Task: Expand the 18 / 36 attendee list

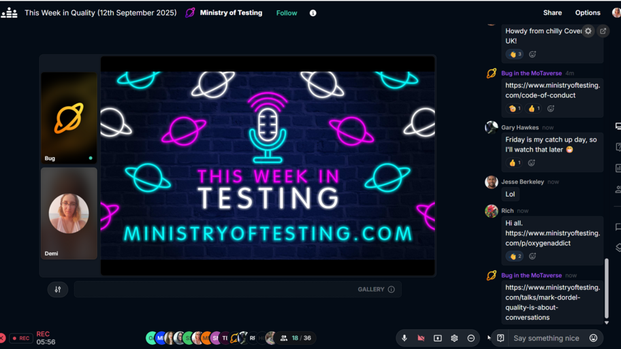Action: pos(297,338)
